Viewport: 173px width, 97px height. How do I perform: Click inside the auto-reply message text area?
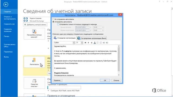pos(86,60)
